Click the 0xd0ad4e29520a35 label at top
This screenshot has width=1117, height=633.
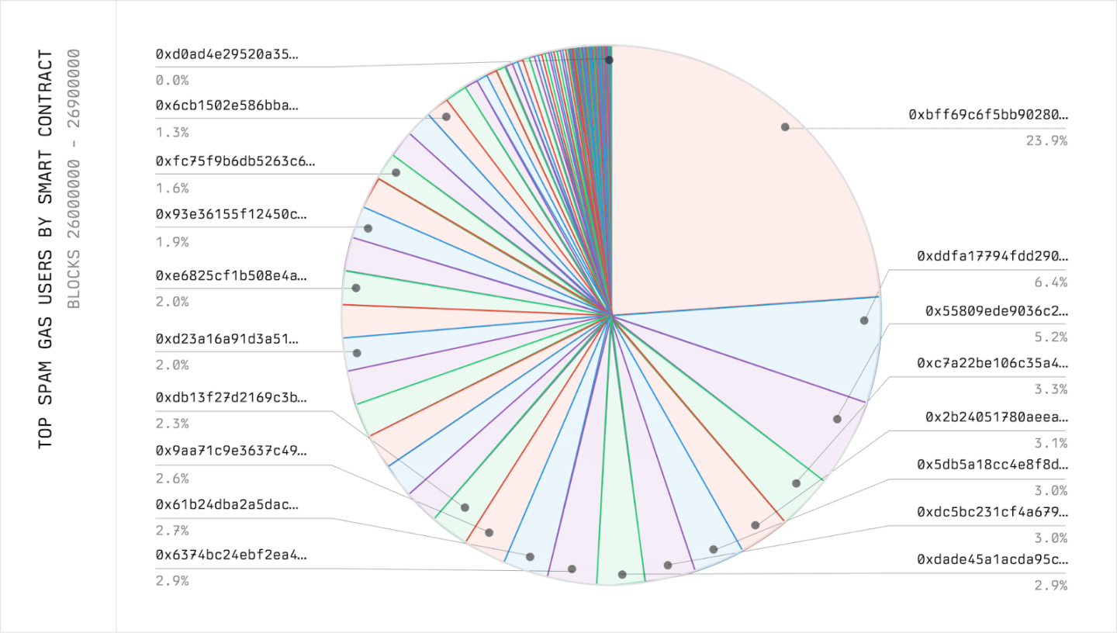coord(227,54)
